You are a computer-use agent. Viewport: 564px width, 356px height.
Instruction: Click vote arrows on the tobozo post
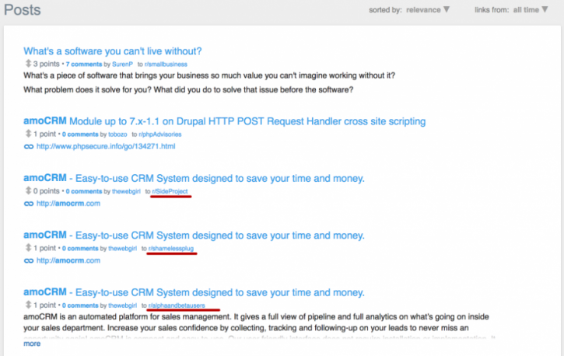coord(28,134)
